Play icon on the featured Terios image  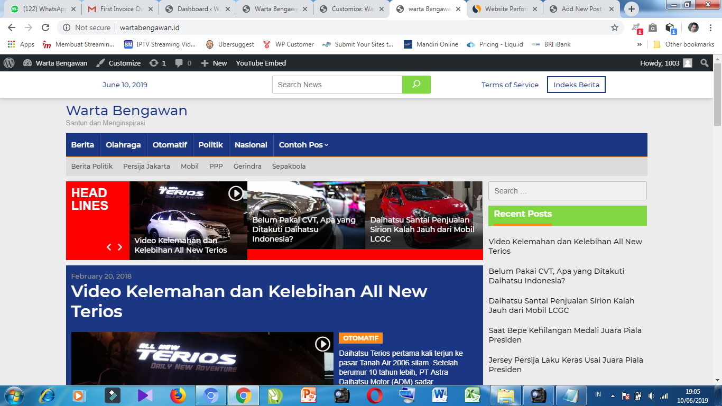point(322,344)
